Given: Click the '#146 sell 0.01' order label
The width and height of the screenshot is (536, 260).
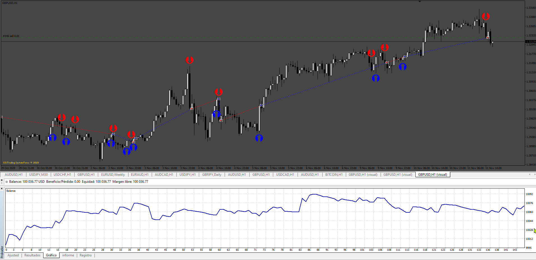Looking at the screenshot, I should click(11, 36).
